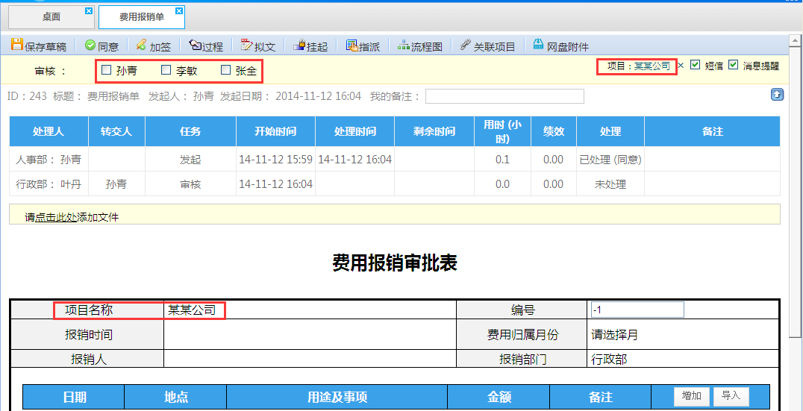Click the 14-11-12 15:59 start time
This screenshot has width=803, height=411.
click(x=275, y=160)
